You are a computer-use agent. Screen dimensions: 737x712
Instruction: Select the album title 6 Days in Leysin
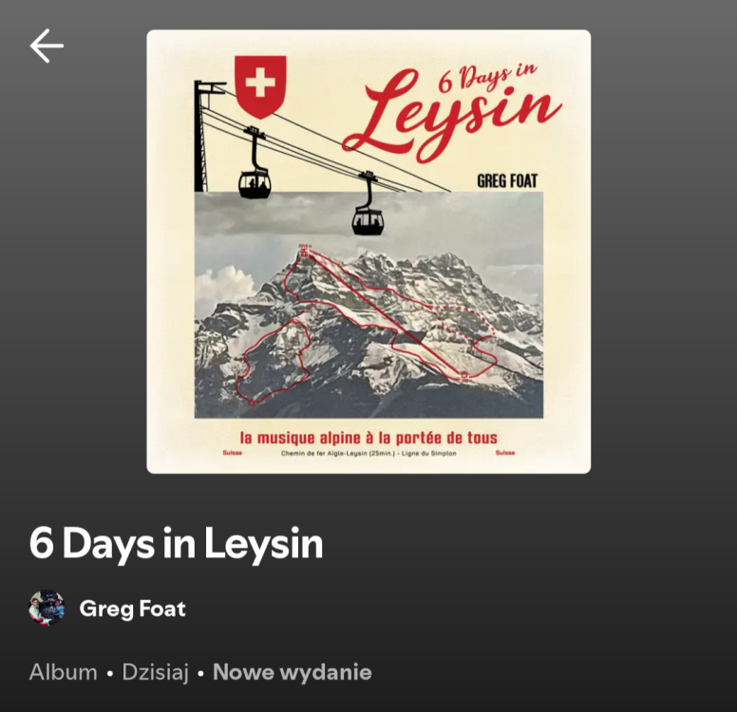[x=177, y=543]
